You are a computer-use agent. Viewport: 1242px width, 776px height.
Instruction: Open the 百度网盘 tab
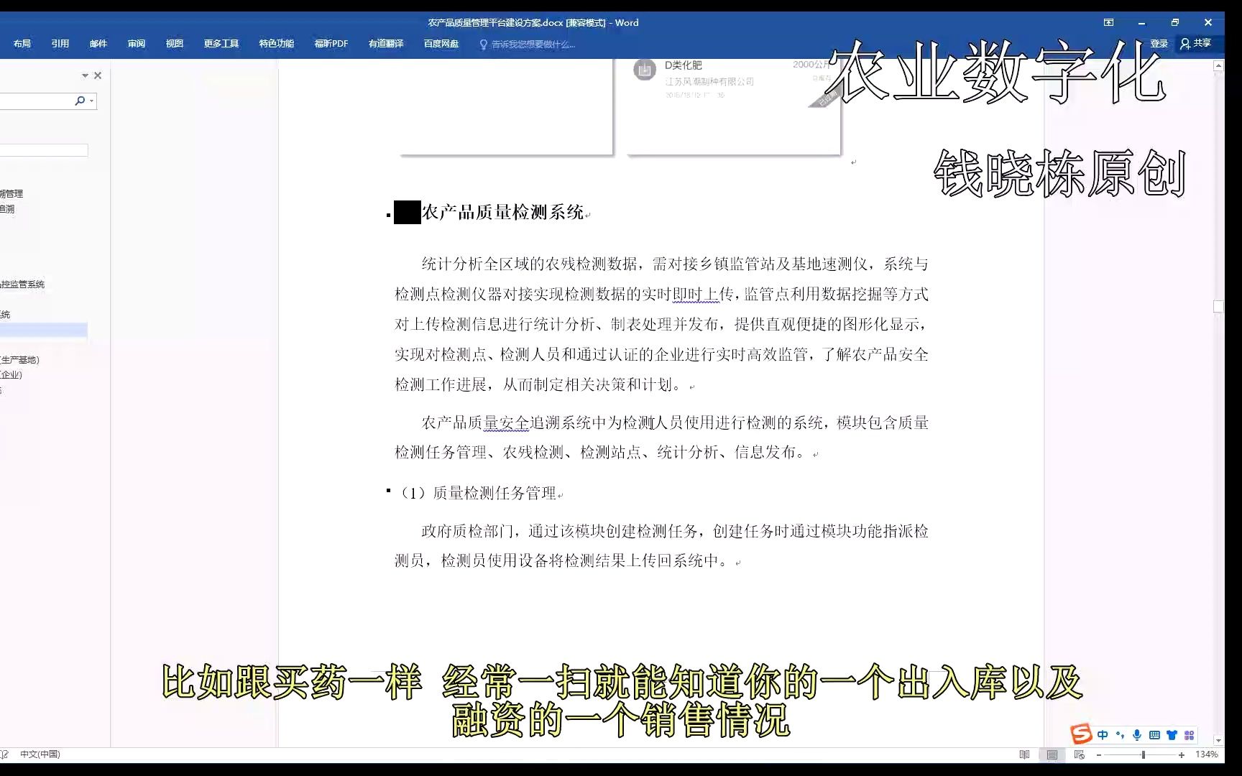point(441,44)
